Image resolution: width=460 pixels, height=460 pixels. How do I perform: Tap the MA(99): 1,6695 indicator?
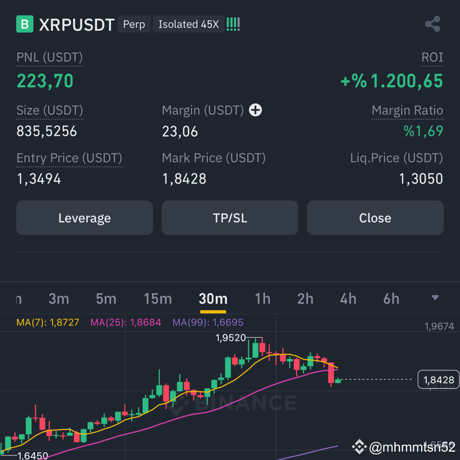tap(208, 322)
